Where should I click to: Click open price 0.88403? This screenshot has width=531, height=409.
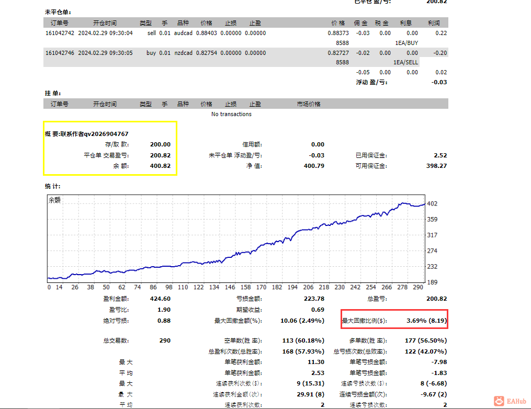pyautogui.click(x=207, y=33)
